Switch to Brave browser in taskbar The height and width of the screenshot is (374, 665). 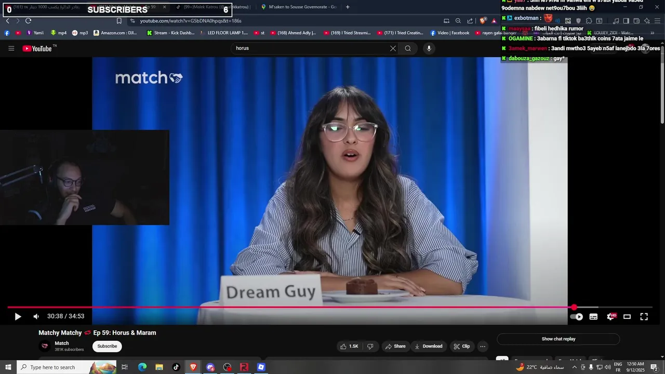point(193,367)
